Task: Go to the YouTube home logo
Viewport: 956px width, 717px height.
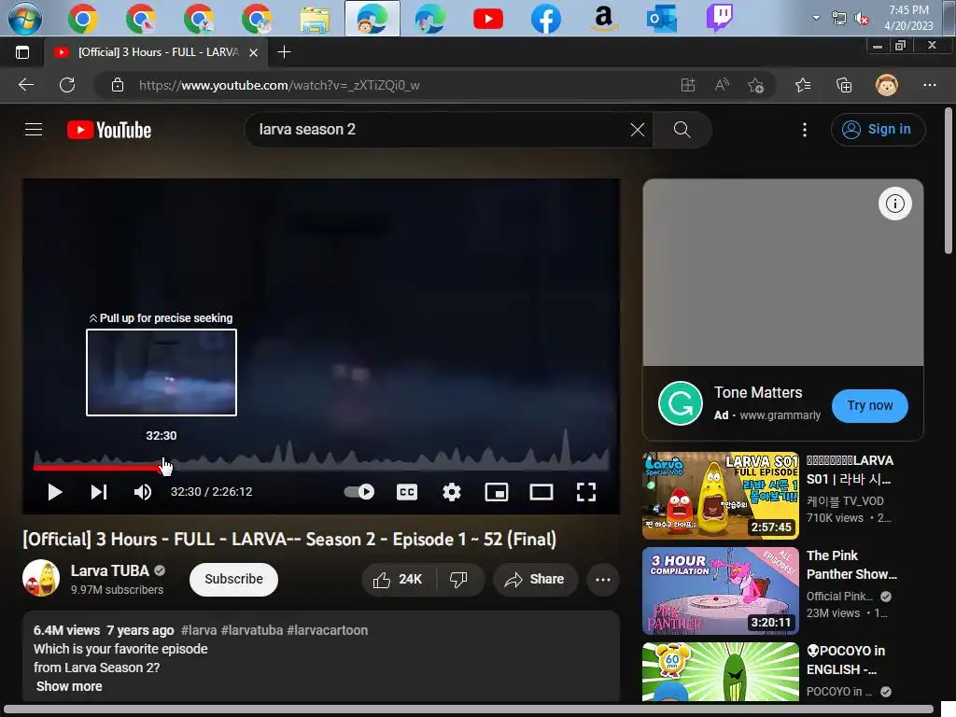Action: click(109, 130)
